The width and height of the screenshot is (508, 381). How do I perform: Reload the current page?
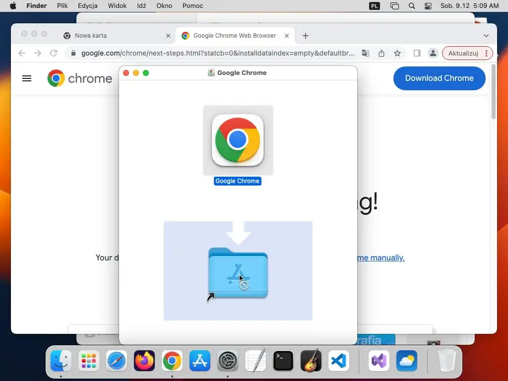pyautogui.click(x=54, y=53)
